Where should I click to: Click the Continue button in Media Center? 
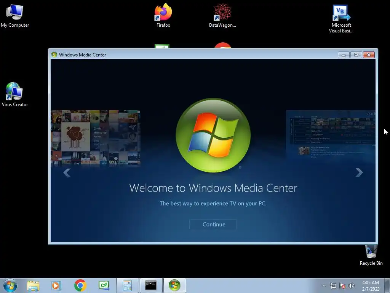click(213, 224)
